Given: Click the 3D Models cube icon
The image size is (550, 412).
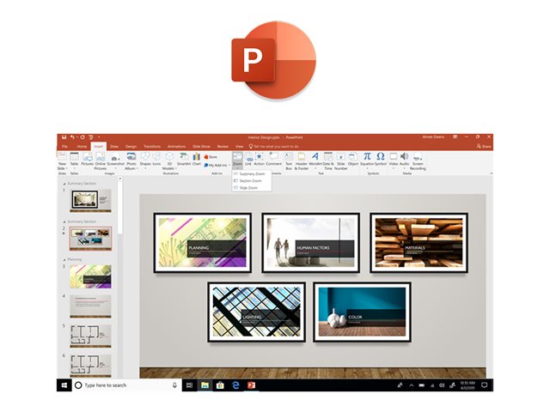Looking at the screenshot, I should click(169, 156).
